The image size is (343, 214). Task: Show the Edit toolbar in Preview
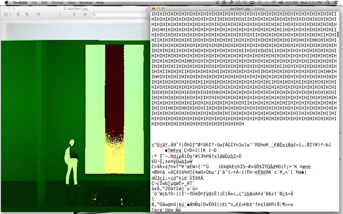coord(85,14)
